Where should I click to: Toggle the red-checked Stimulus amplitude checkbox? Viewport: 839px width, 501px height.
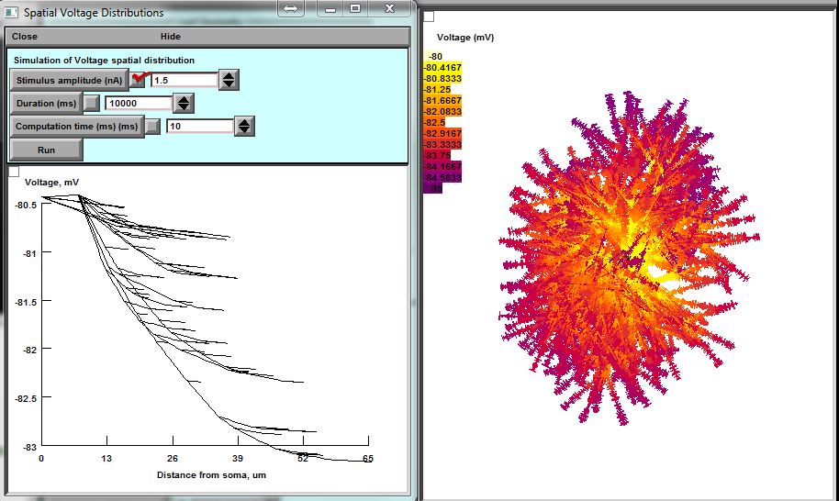point(139,80)
